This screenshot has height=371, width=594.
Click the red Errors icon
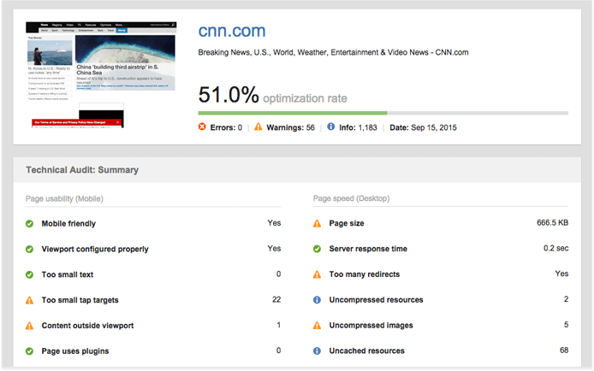click(x=202, y=127)
